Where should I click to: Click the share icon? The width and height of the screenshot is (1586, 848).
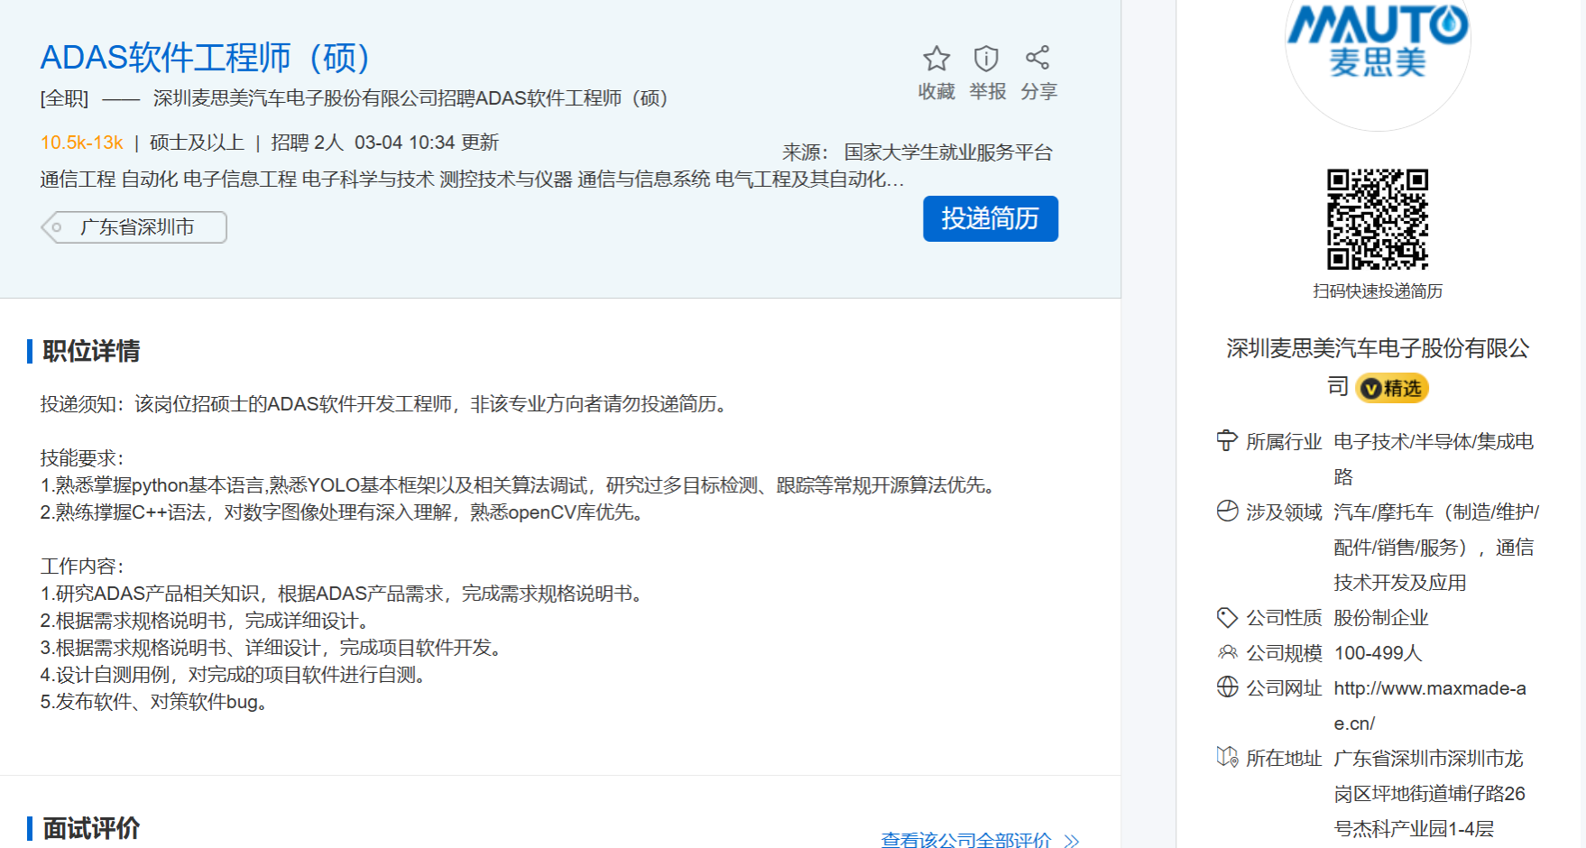pos(1037,58)
